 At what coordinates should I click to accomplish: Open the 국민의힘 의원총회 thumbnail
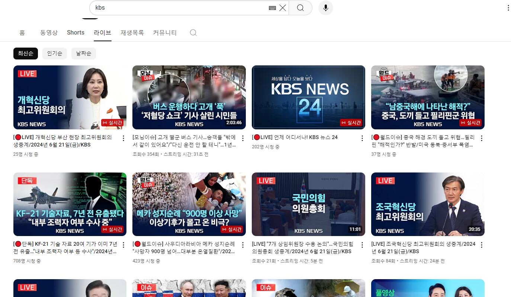[x=308, y=204]
